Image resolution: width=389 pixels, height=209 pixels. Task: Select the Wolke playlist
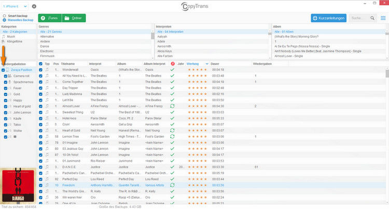(18, 131)
